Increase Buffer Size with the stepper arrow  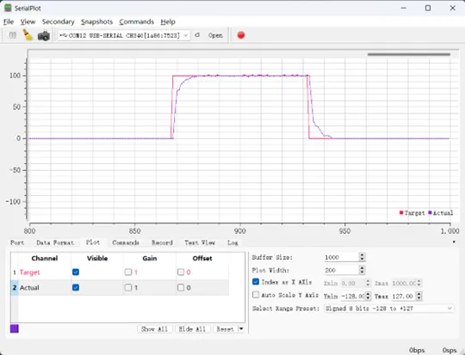coord(362,255)
